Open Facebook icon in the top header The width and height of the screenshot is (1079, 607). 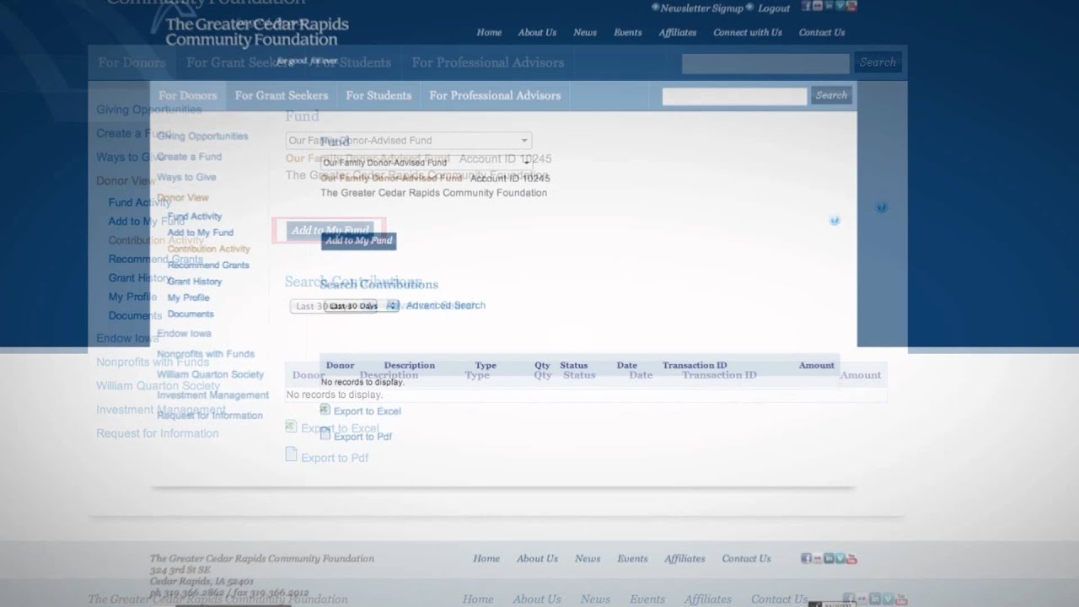click(807, 6)
